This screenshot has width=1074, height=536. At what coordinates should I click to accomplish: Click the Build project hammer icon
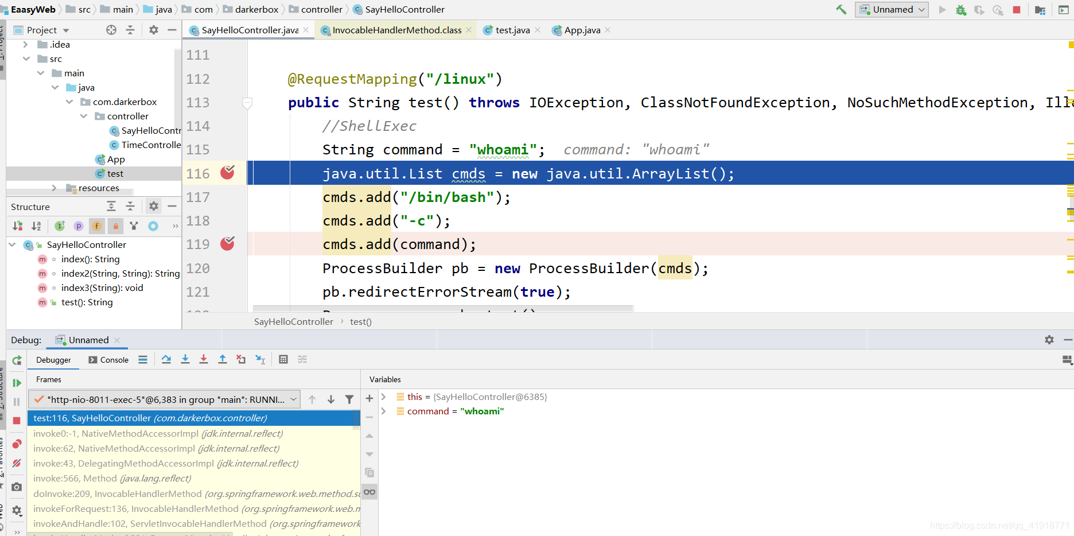click(x=841, y=9)
